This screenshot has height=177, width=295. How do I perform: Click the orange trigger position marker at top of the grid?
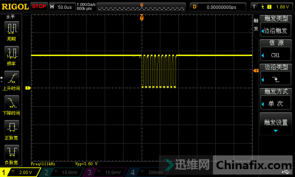pos(142,18)
